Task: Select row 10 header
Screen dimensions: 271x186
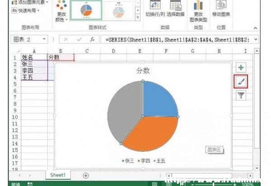Action: 15,117
